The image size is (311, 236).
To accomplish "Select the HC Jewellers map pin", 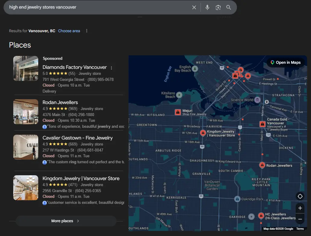I will pos(261,216).
